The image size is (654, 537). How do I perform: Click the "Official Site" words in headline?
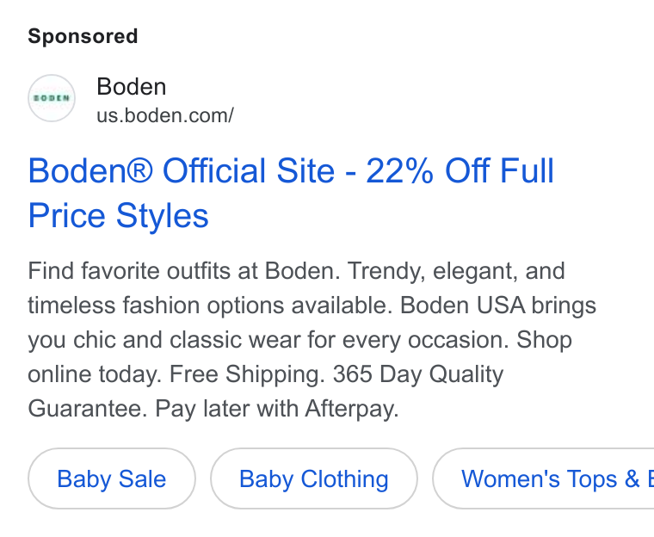coord(249,170)
